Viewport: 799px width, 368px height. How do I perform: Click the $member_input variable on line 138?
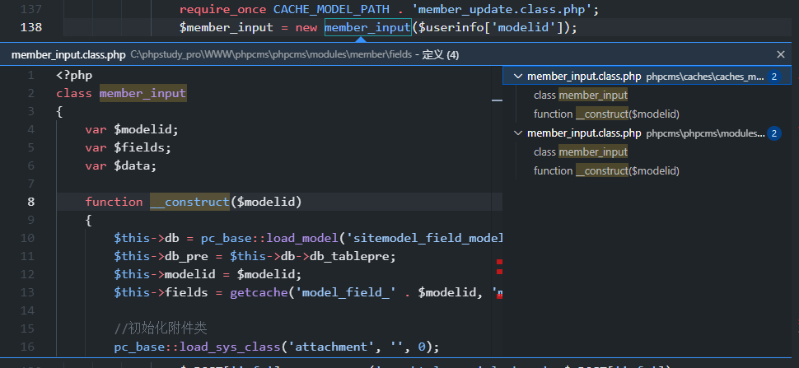point(227,27)
